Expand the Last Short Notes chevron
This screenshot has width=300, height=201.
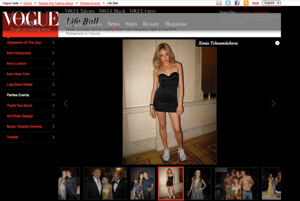(x=53, y=84)
